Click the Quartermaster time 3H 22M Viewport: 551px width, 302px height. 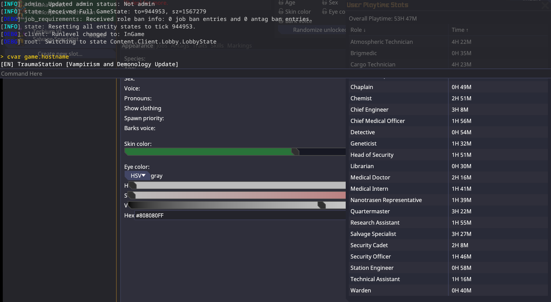click(x=461, y=211)
